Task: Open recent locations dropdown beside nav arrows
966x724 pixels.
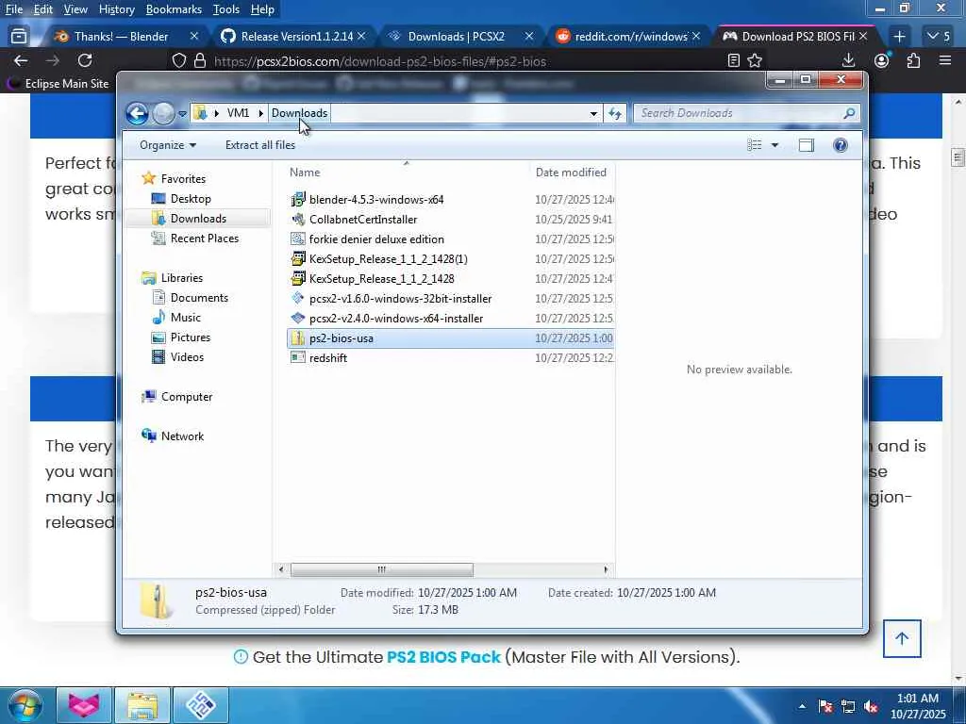Action: coord(182,114)
